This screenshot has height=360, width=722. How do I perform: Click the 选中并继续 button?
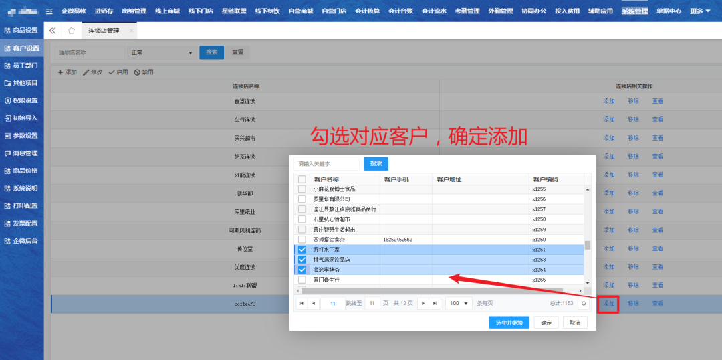(x=509, y=323)
